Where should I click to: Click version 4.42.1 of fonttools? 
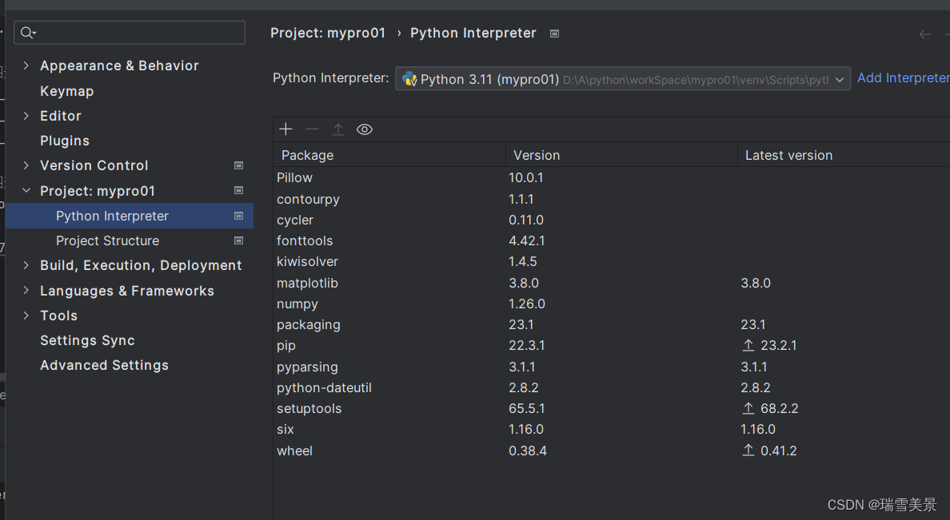tap(526, 240)
